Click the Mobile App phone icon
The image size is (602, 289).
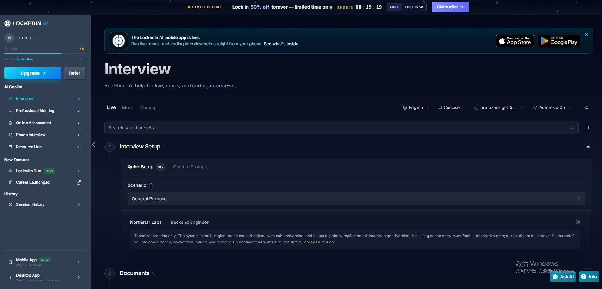10,262
